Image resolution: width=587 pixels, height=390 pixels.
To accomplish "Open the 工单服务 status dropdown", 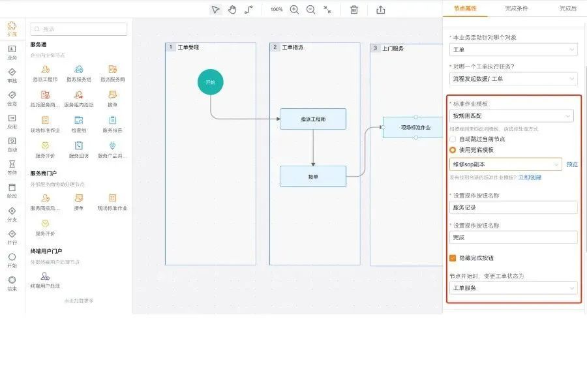I will pos(513,288).
